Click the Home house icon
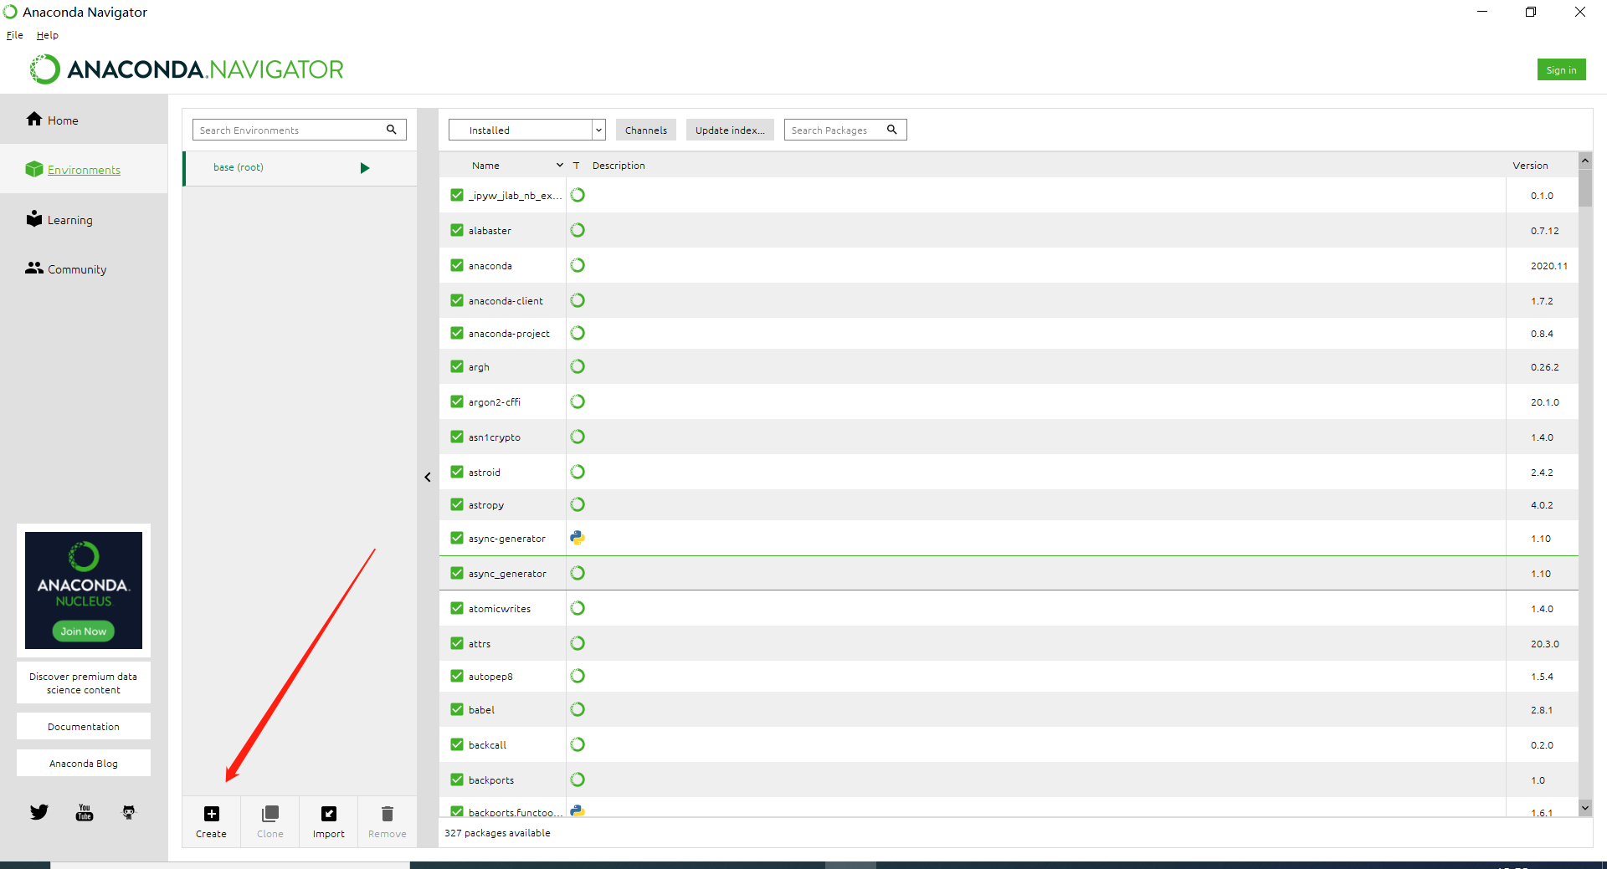The width and height of the screenshot is (1607, 869). point(34,119)
